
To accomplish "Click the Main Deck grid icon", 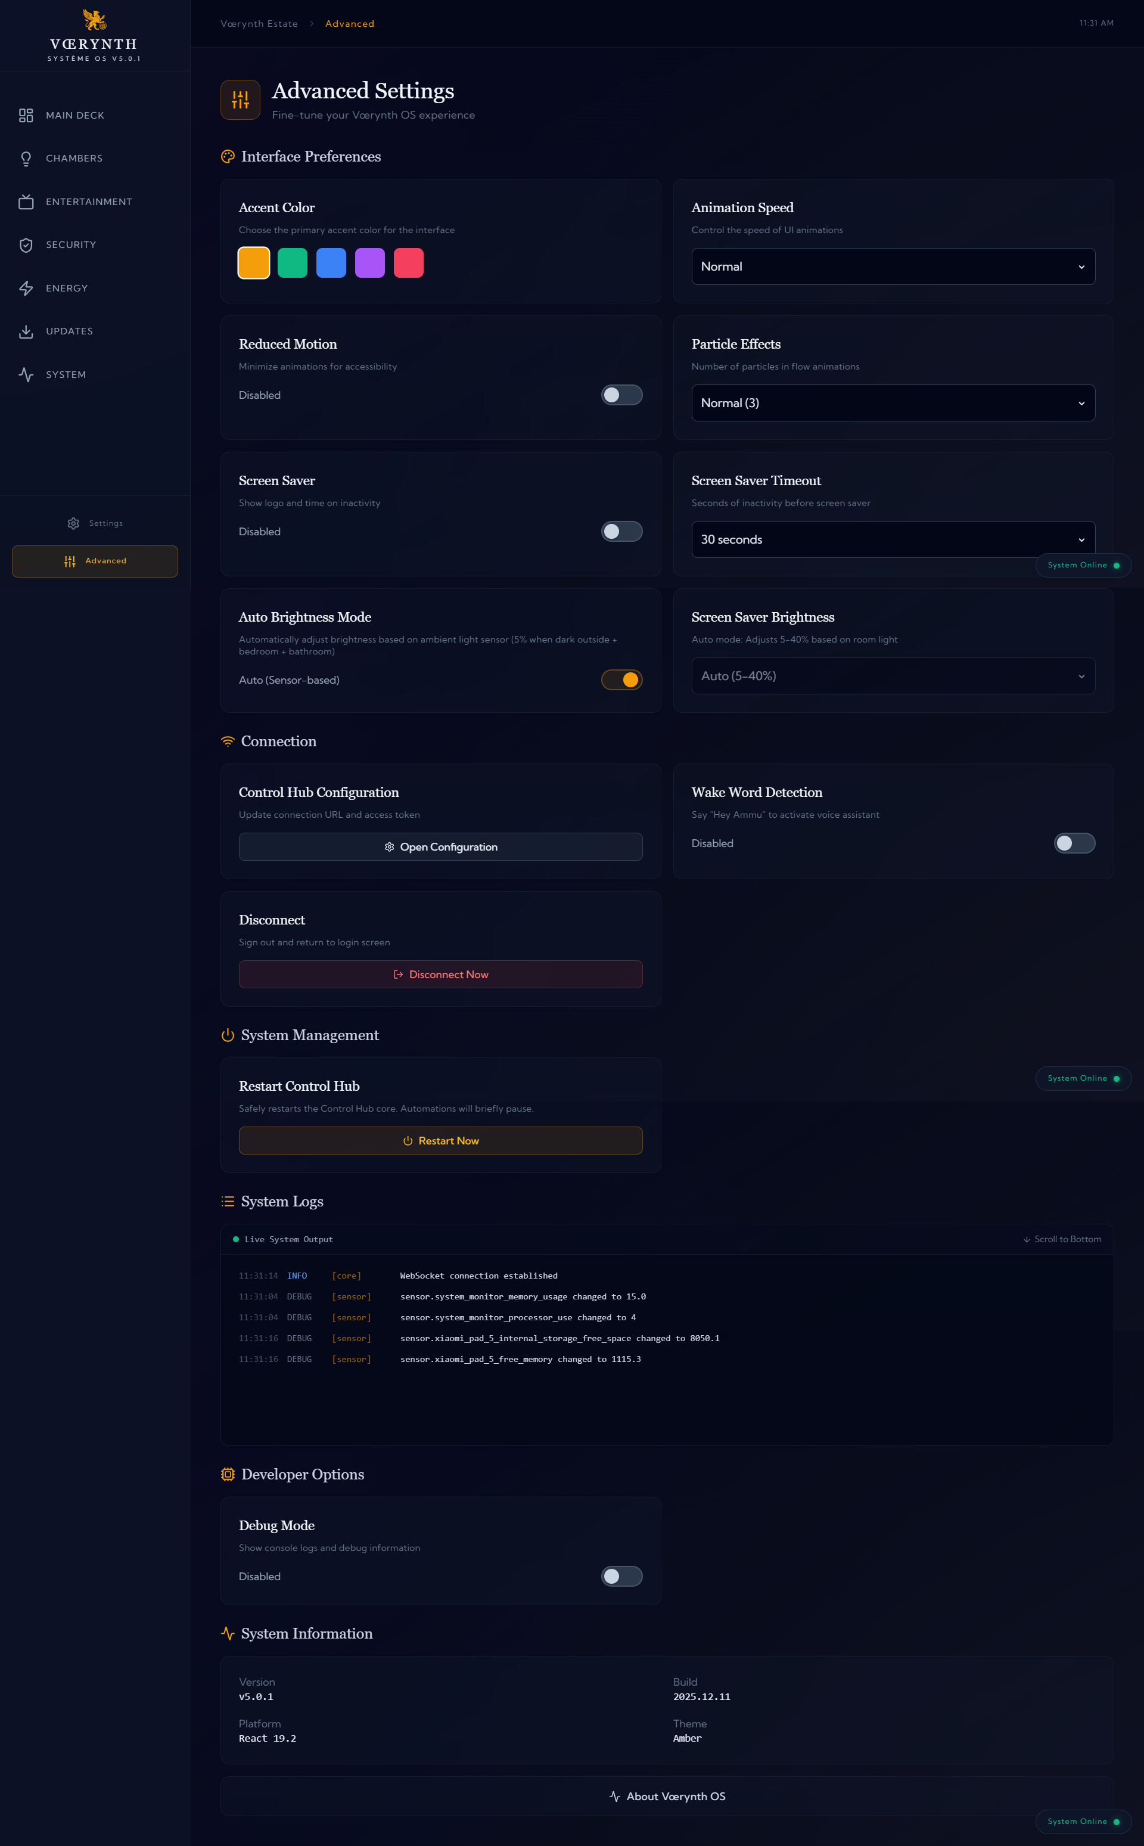I will 26,115.
